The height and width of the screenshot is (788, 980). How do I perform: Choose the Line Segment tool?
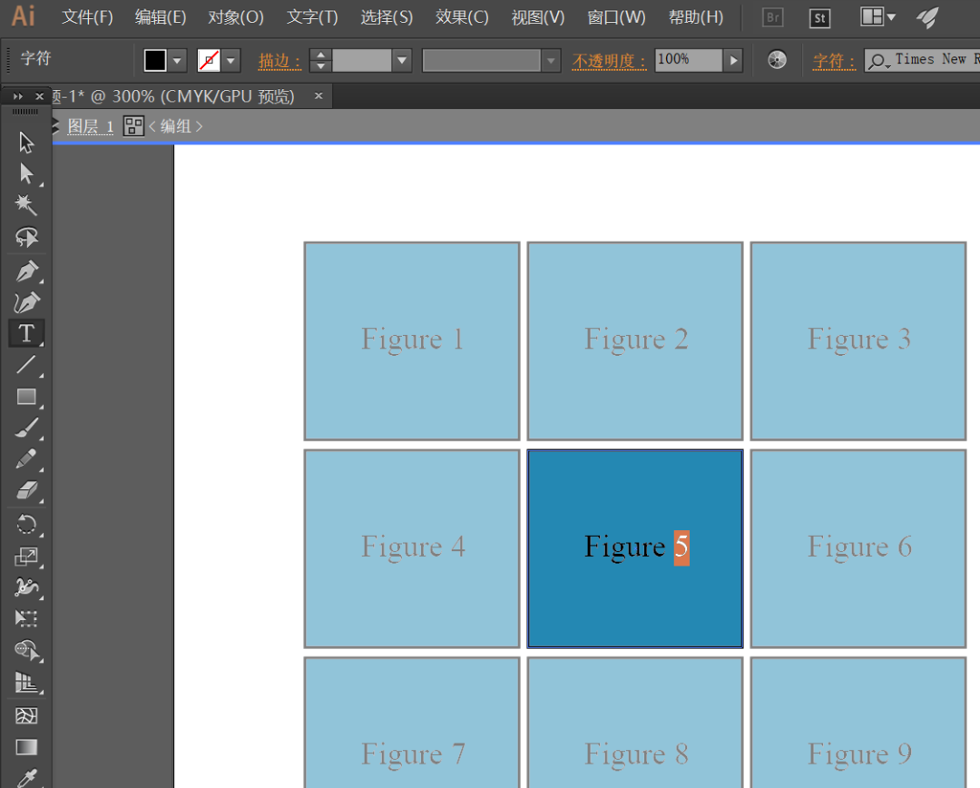(26, 365)
